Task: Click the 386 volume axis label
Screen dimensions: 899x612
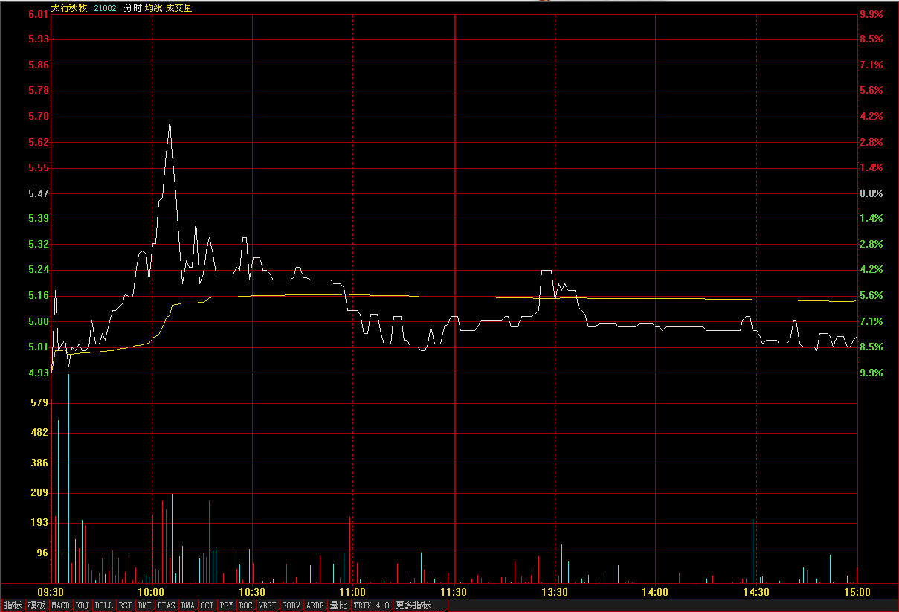Action: click(41, 463)
